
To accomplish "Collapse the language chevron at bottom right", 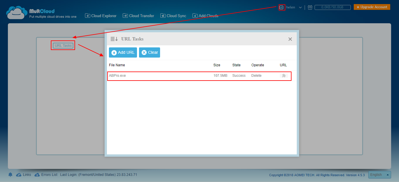I will [x=388, y=174].
